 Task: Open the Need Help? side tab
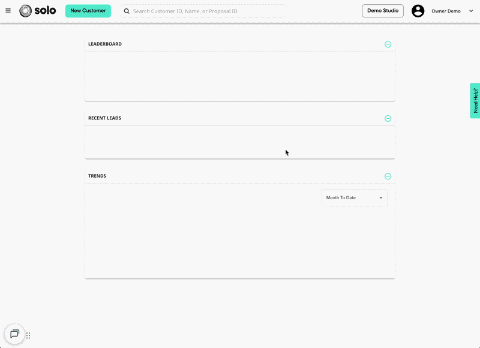click(x=475, y=100)
